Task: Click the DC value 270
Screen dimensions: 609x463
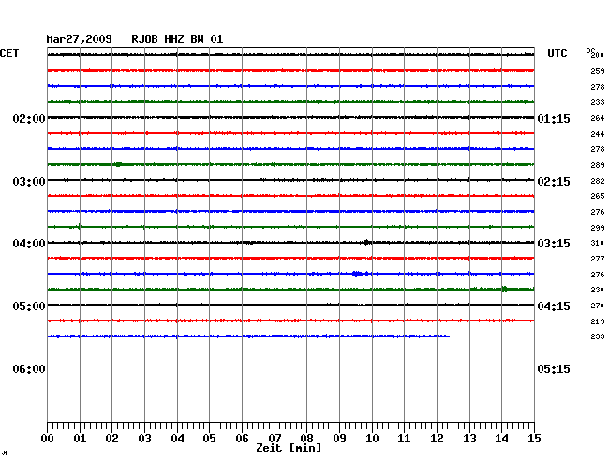Action: [x=598, y=306]
